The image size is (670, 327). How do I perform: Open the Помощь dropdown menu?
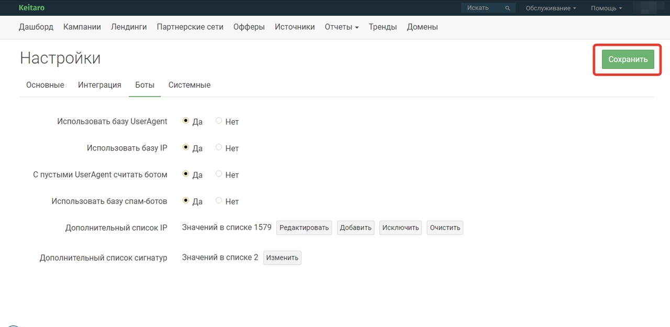tap(607, 8)
